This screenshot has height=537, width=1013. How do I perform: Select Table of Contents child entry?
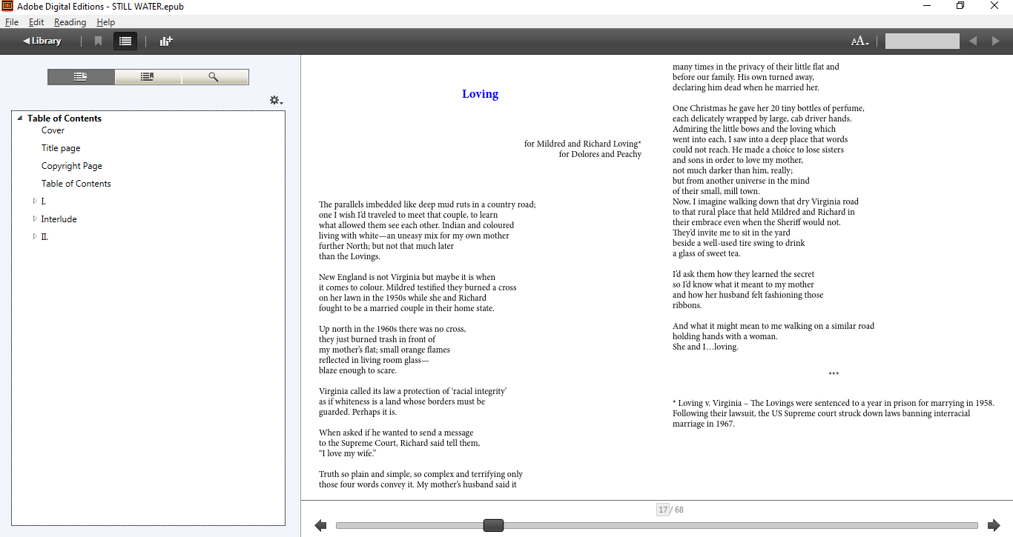click(x=76, y=184)
